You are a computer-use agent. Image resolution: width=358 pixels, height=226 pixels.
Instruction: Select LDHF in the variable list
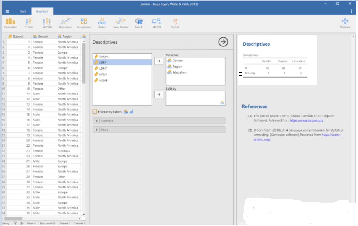104,69
